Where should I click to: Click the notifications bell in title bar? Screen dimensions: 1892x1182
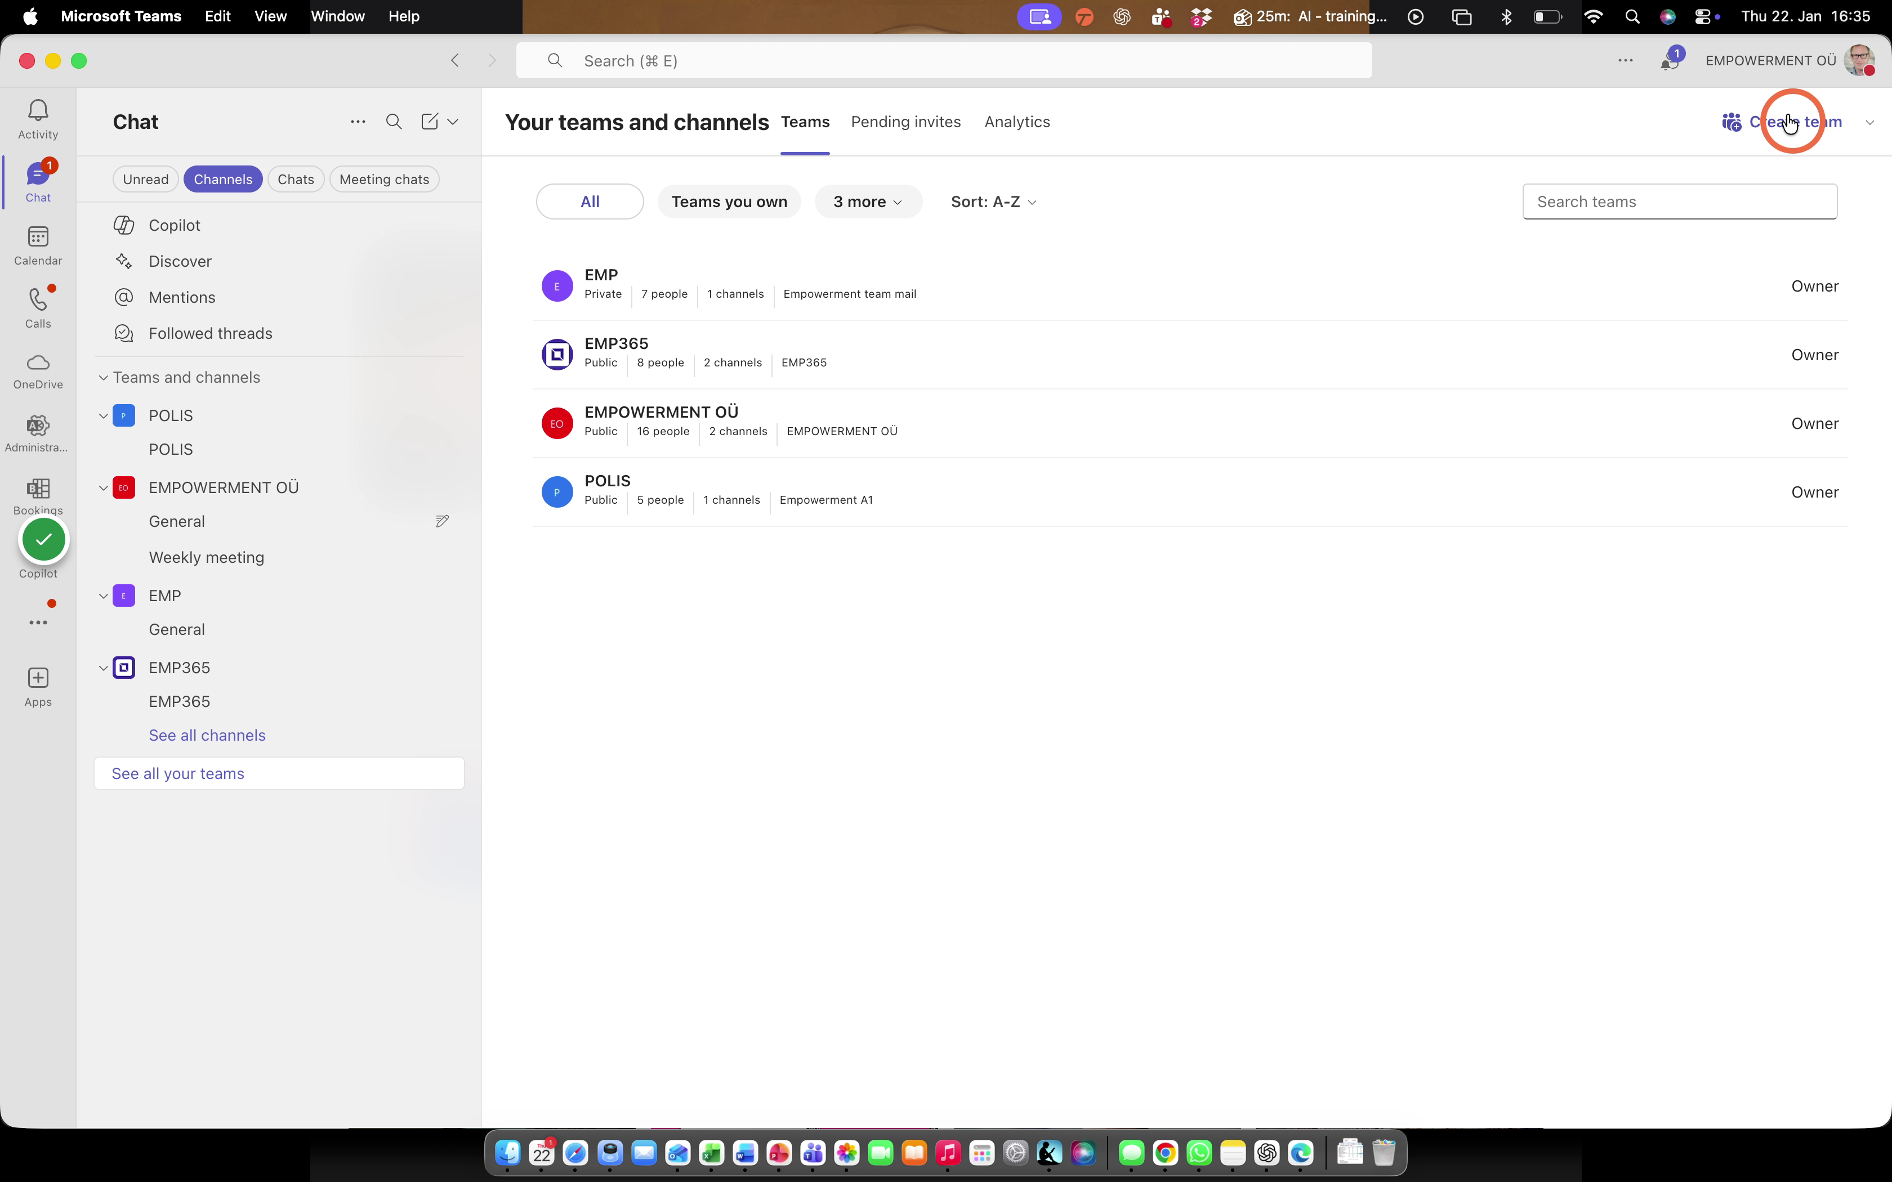click(1669, 60)
